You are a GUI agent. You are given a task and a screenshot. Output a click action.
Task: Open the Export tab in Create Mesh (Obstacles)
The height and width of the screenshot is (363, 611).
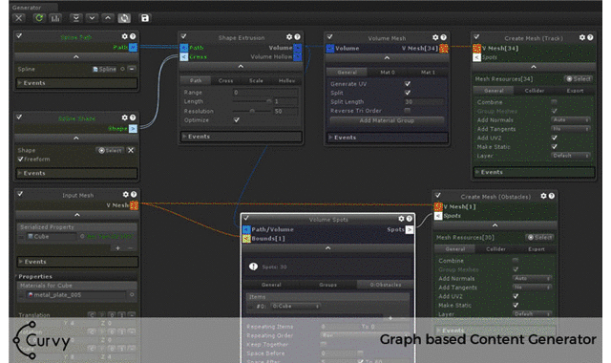tap(537, 248)
